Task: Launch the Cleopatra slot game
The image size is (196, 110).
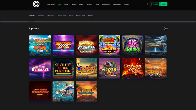Action: click(86, 69)
